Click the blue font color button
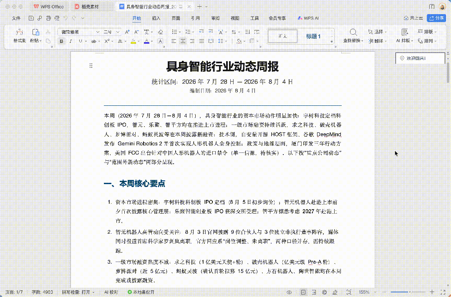 pos(147,41)
